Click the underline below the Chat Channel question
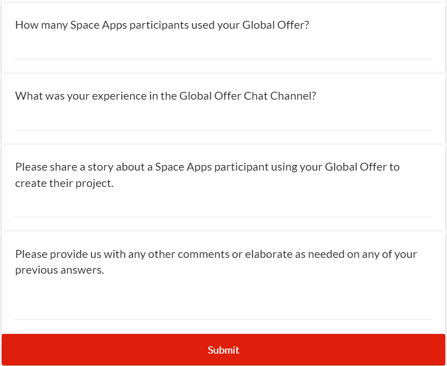This screenshot has height=366, width=447. click(x=223, y=130)
